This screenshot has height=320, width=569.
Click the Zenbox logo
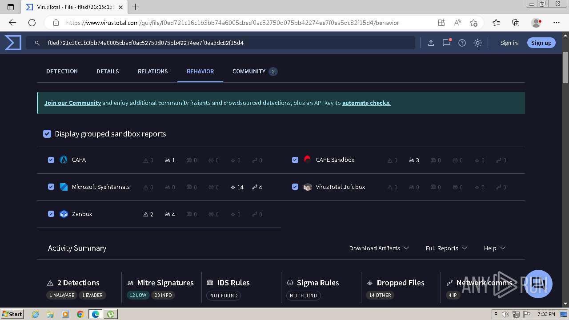click(x=64, y=214)
